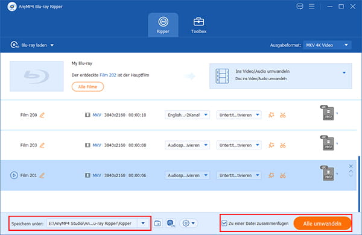Rename Film 200 with pencil icon

click(42, 115)
